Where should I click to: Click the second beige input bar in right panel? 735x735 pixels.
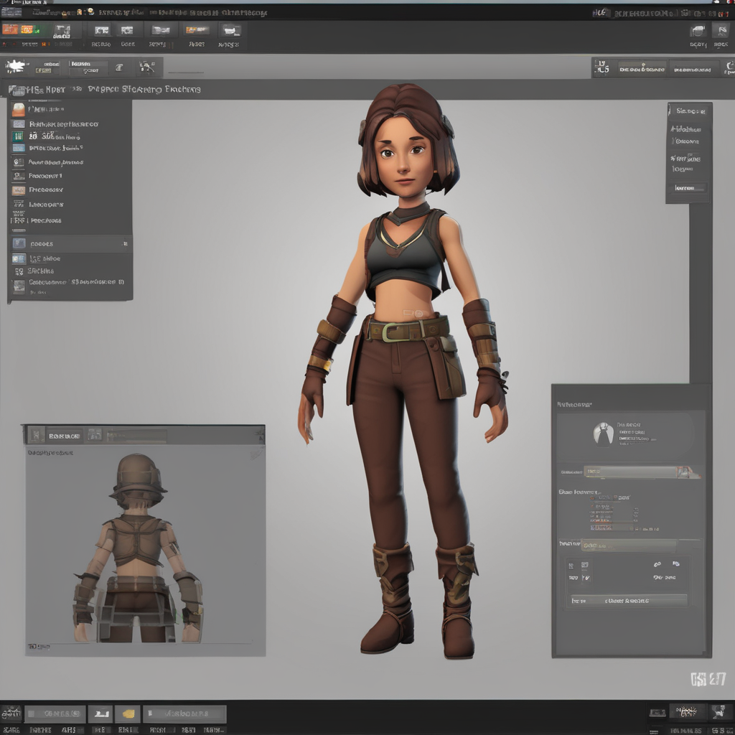pos(629,546)
